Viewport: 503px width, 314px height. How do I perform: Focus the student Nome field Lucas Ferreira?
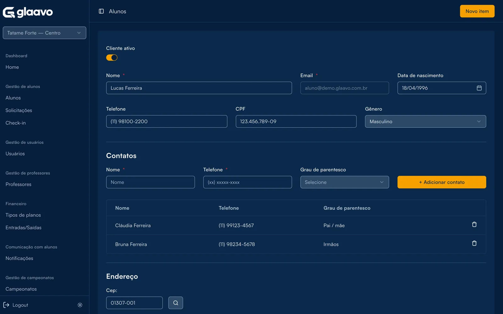point(199,88)
